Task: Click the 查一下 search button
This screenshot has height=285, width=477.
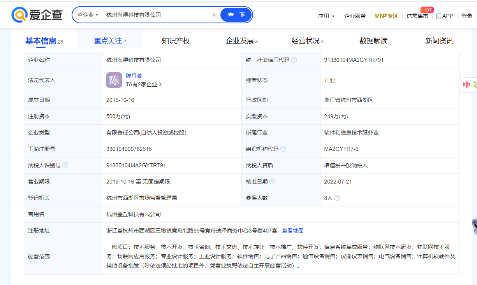Action: click(x=236, y=15)
